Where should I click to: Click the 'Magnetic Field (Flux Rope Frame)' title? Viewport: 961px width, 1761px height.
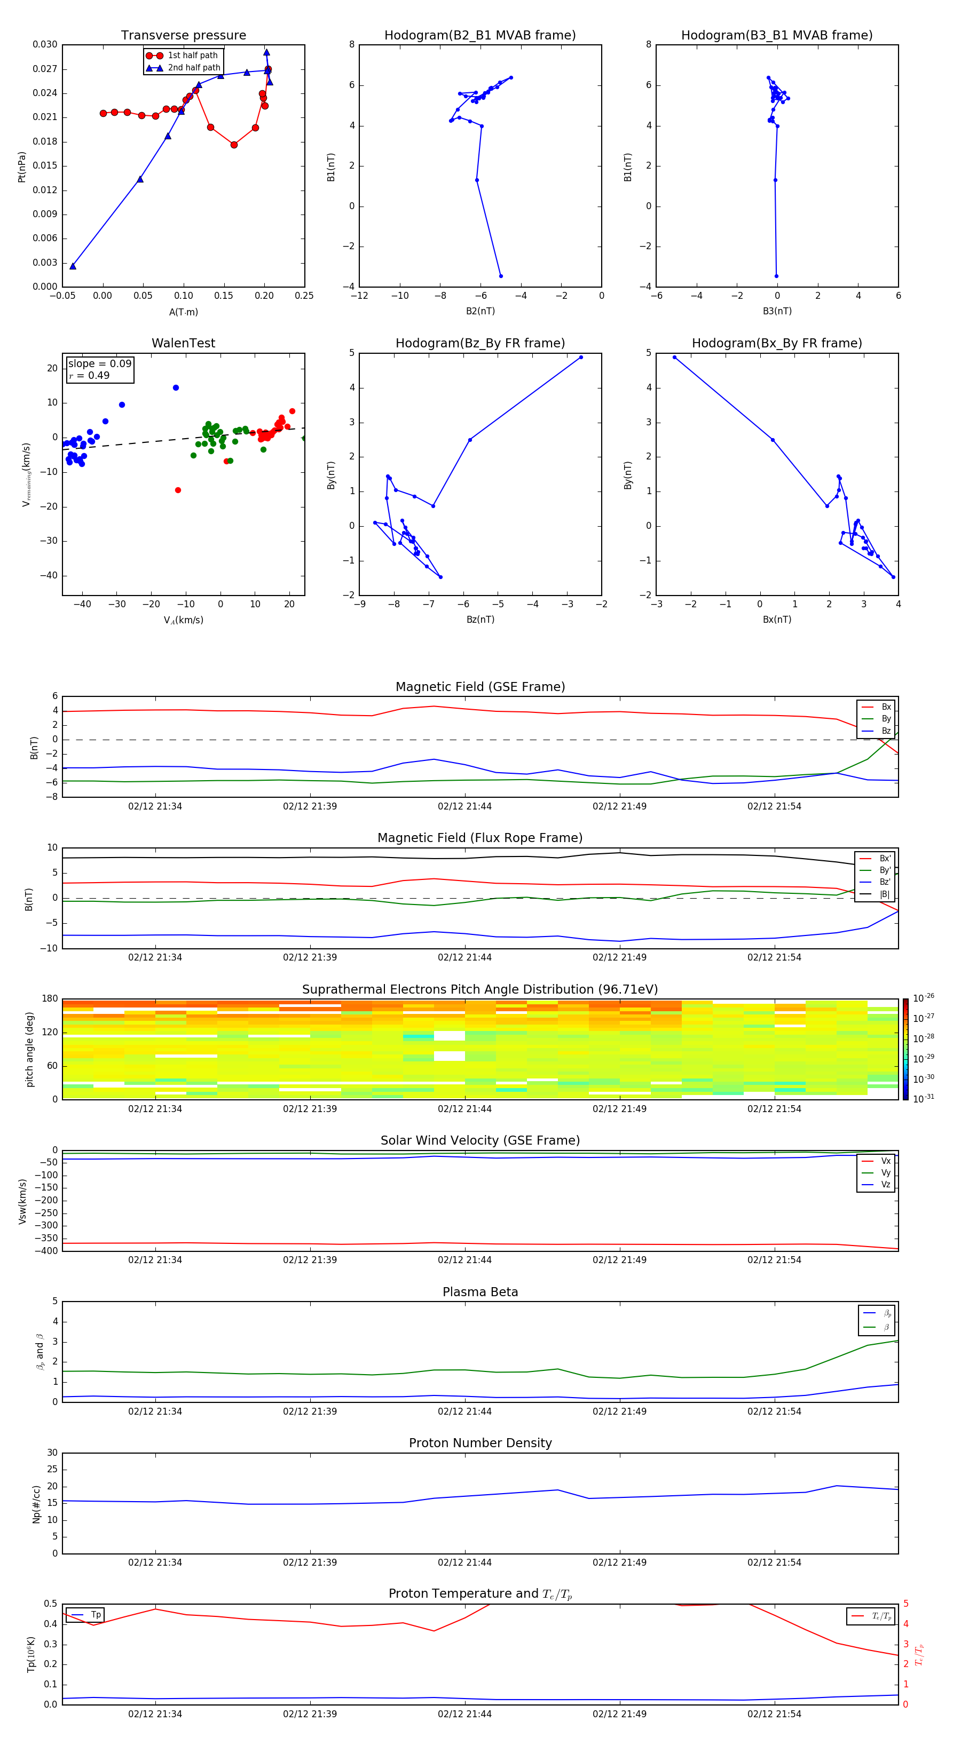(480, 838)
